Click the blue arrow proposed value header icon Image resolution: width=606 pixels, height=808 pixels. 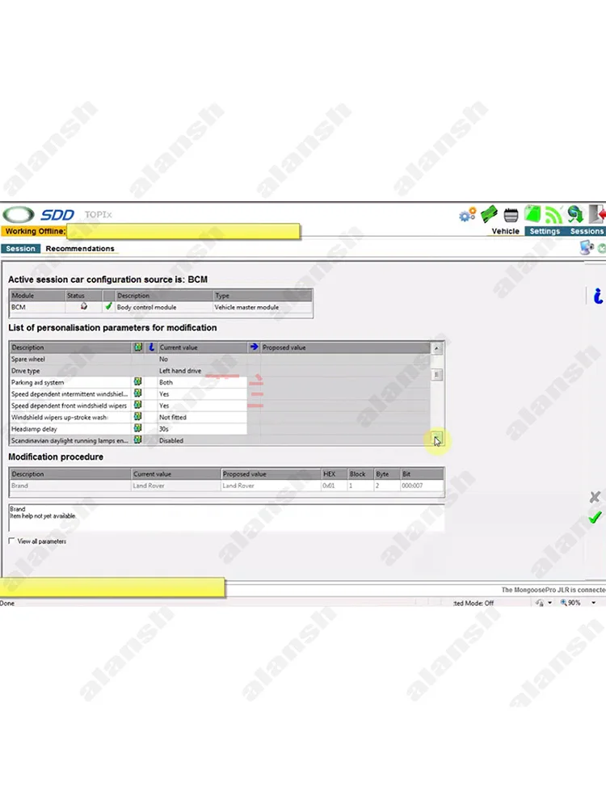[254, 347]
